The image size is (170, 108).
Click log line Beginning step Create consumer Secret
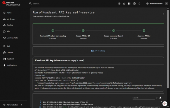pyautogui.click(x=68, y=105)
